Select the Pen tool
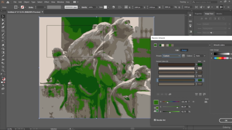 click(3, 23)
